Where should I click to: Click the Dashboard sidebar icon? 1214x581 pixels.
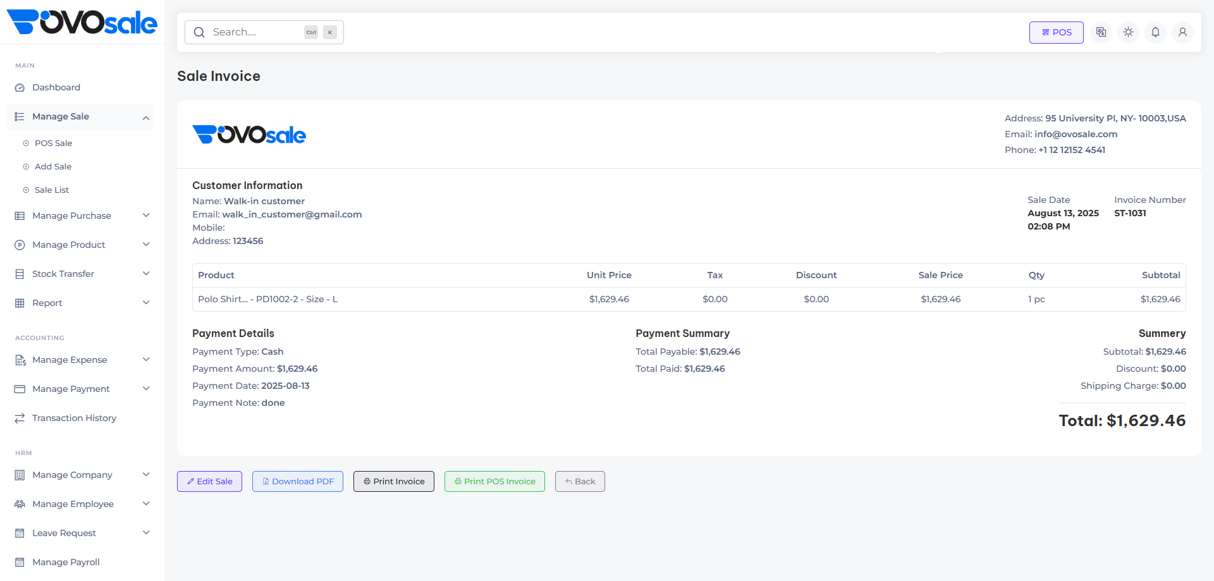pyautogui.click(x=20, y=88)
